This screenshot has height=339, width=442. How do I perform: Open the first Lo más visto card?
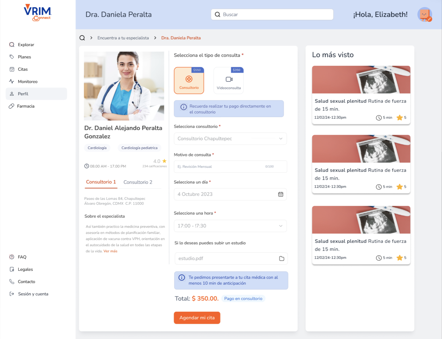click(x=361, y=95)
